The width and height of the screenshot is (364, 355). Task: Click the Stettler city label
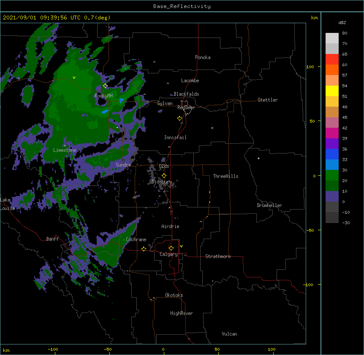coord(268,100)
